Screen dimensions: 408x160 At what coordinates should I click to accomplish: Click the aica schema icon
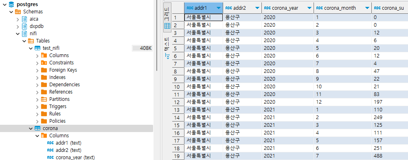click(24, 19)
